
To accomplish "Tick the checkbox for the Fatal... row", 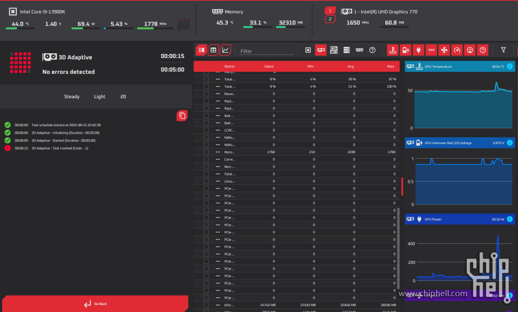I will pyautogui.click(x=207, y=174).
